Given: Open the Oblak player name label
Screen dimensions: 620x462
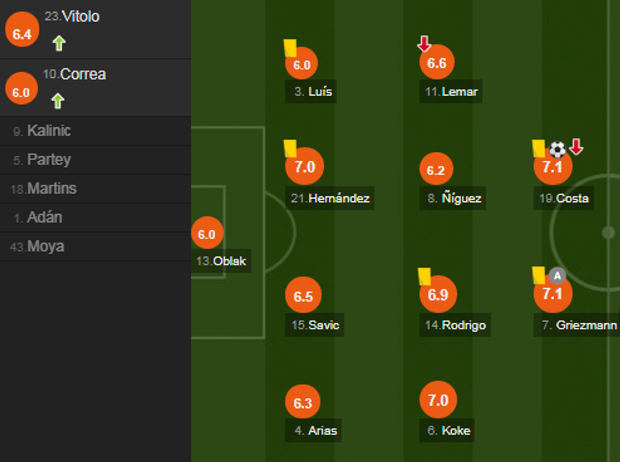Looking at the screenshot, I should pos(221,260).
